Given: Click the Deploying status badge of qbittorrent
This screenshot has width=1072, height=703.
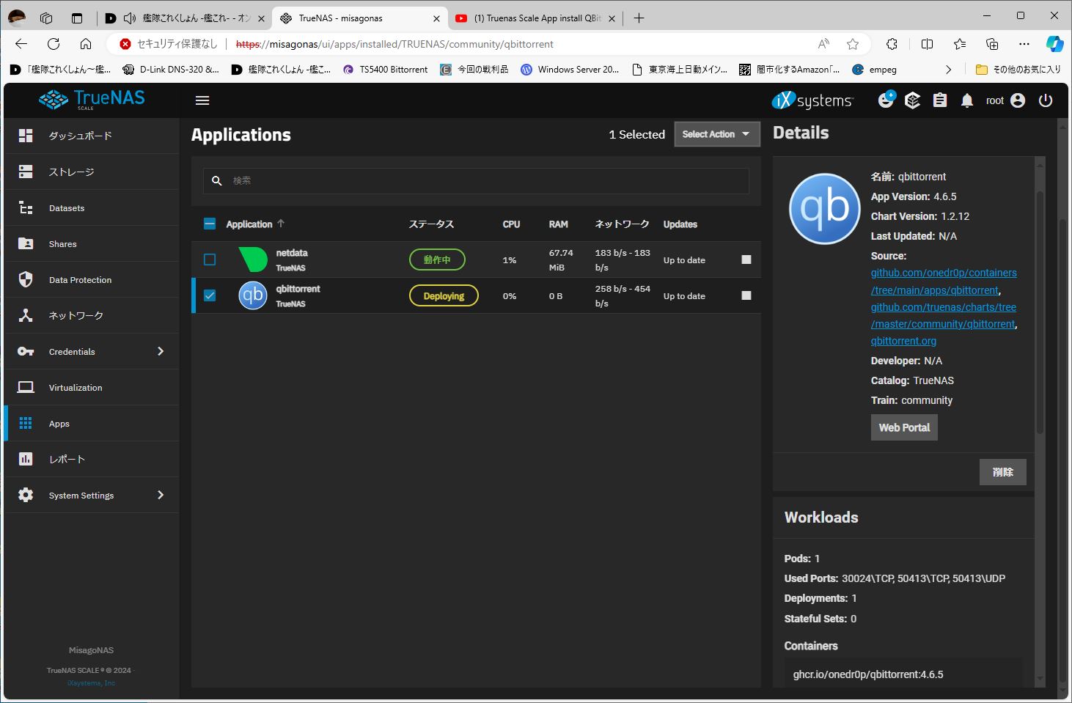Looking at the screenshot, I should pyautogui.click(x=444, y=295).
